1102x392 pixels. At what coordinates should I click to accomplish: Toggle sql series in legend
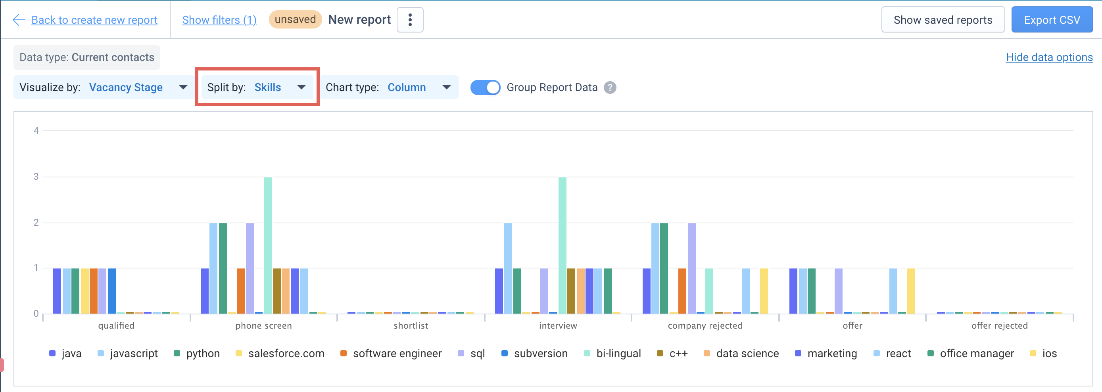[471, 354]
